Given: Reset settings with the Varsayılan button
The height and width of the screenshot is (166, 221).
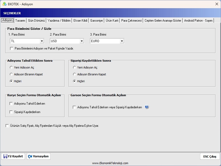Looking at the screenshot, I should pos(39,156).
